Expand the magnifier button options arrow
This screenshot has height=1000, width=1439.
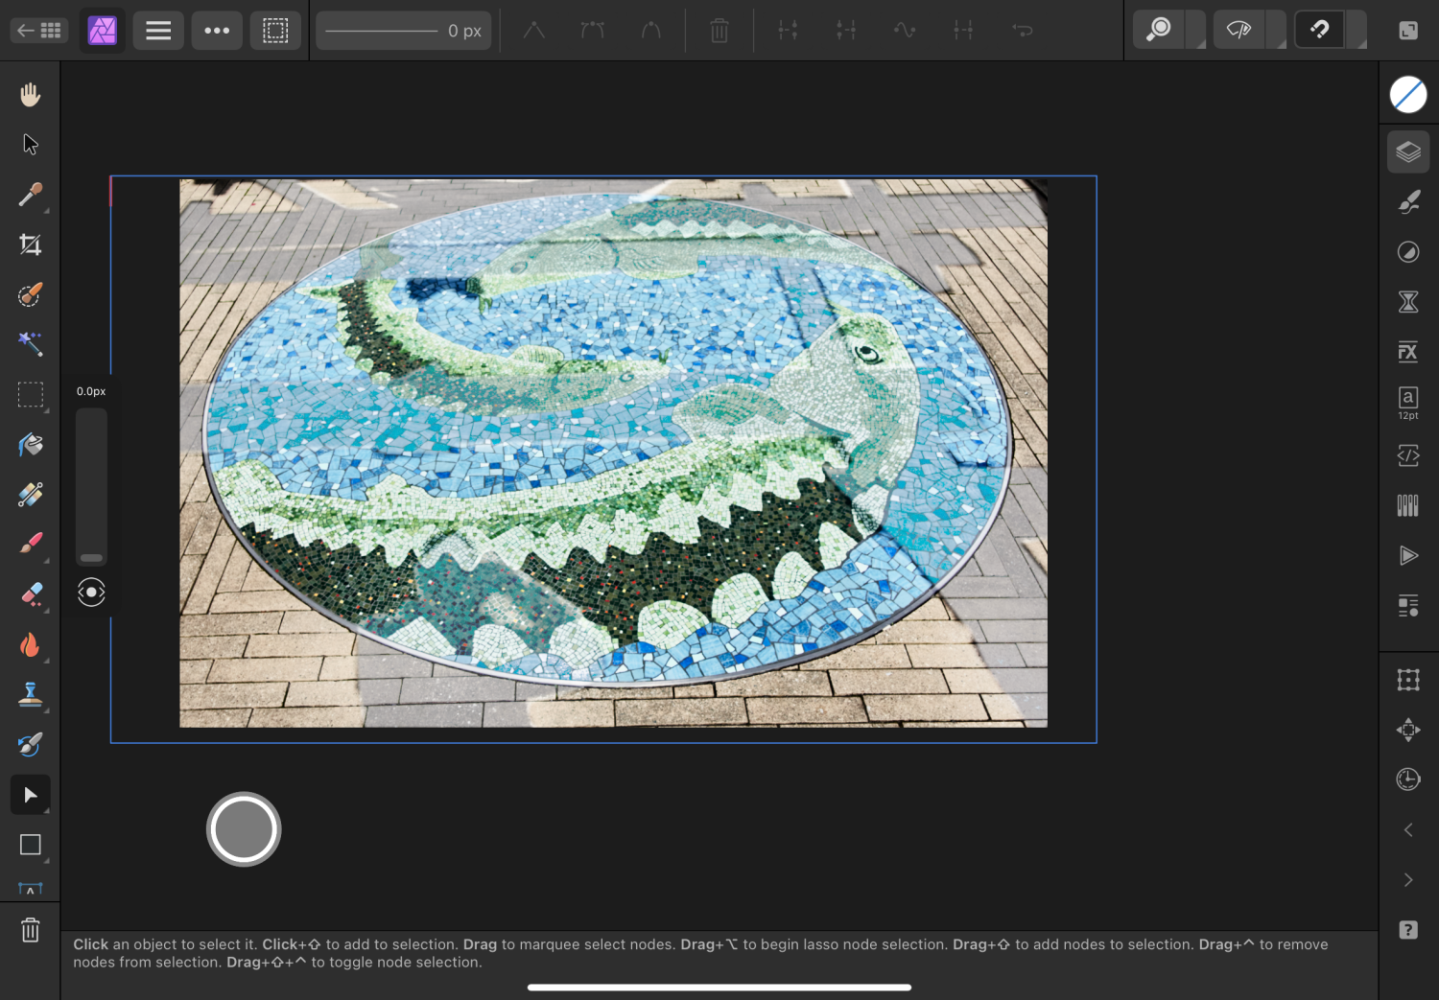[1195, 30]
